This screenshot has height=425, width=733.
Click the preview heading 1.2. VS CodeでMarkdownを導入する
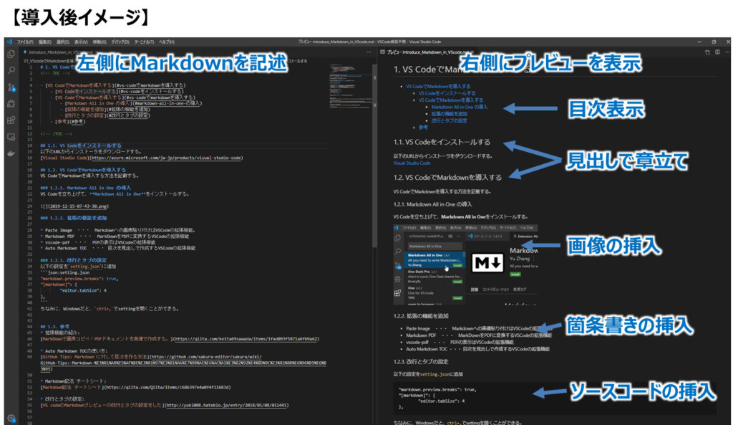[x=447, y=178]
